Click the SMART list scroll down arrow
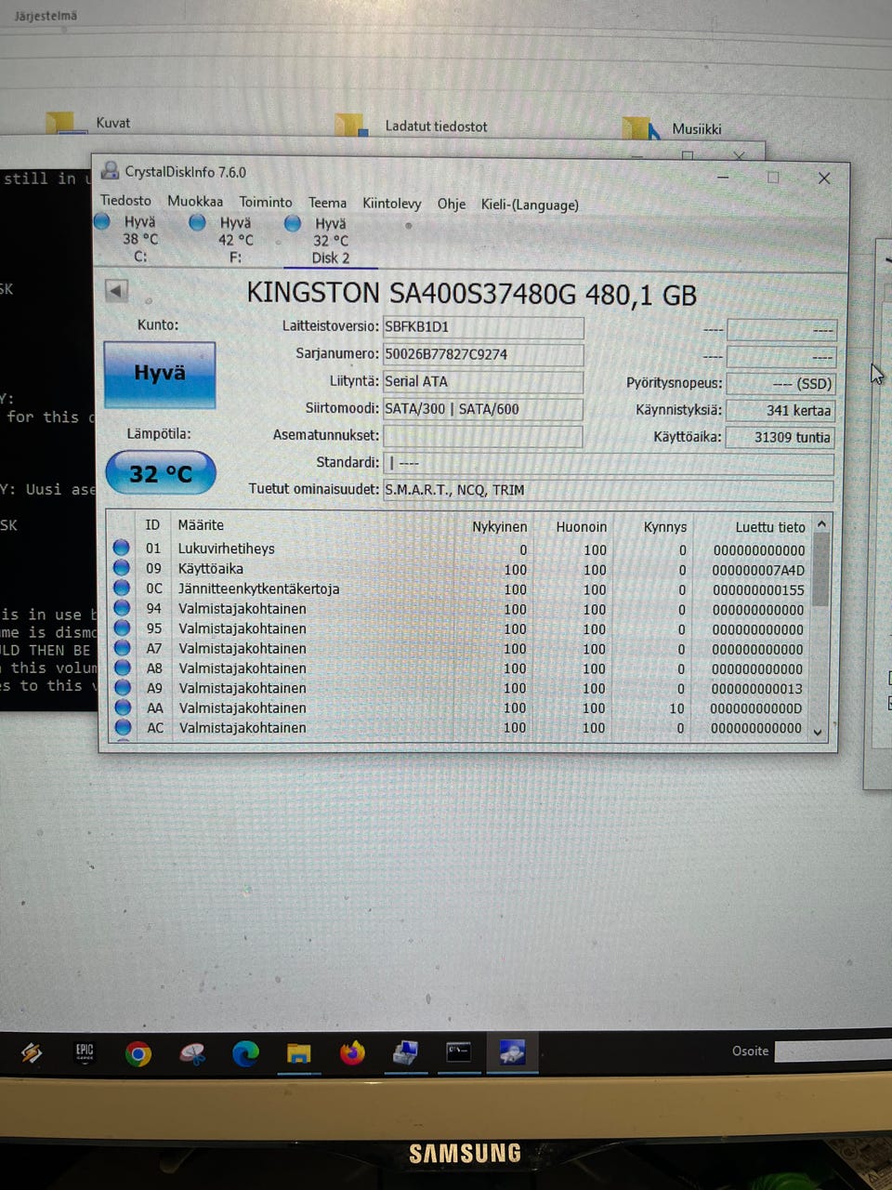Image resolution: width=892 pixels, height=1190 pixels. (x=819, y=733)
